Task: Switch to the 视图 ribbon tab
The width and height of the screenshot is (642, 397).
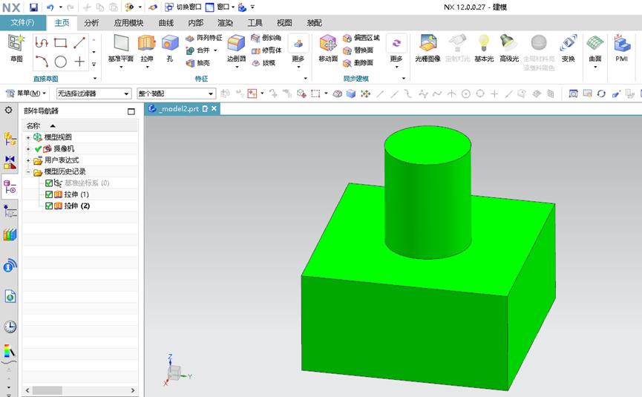Action: (x=284, y=23)
